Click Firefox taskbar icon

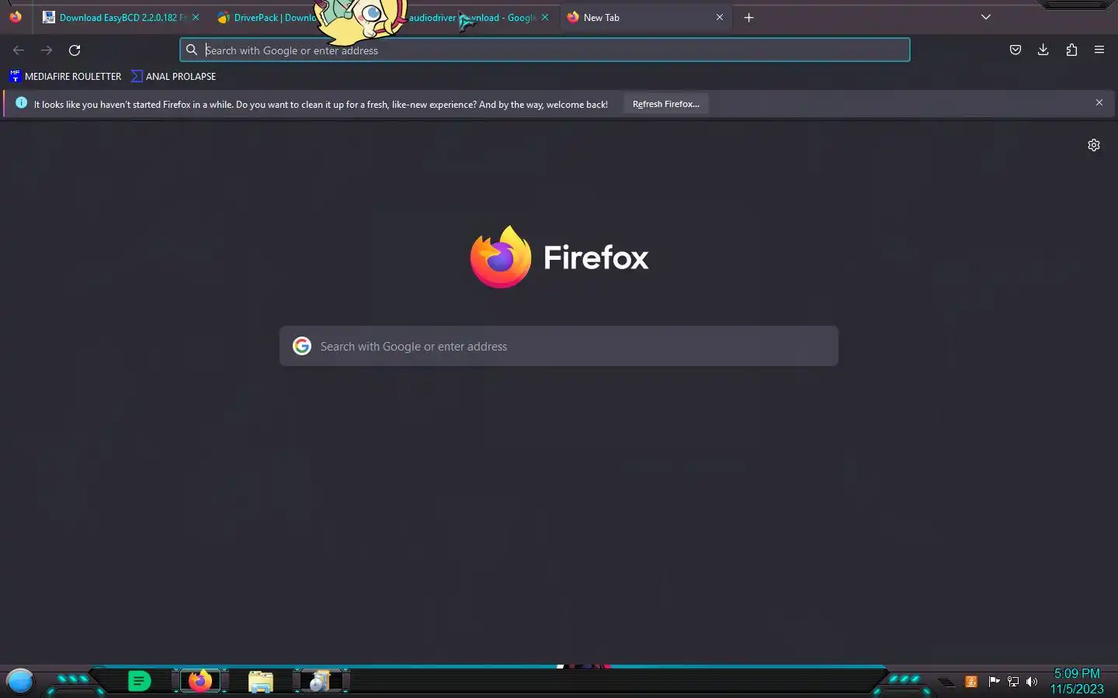click(x=200, y=681)
